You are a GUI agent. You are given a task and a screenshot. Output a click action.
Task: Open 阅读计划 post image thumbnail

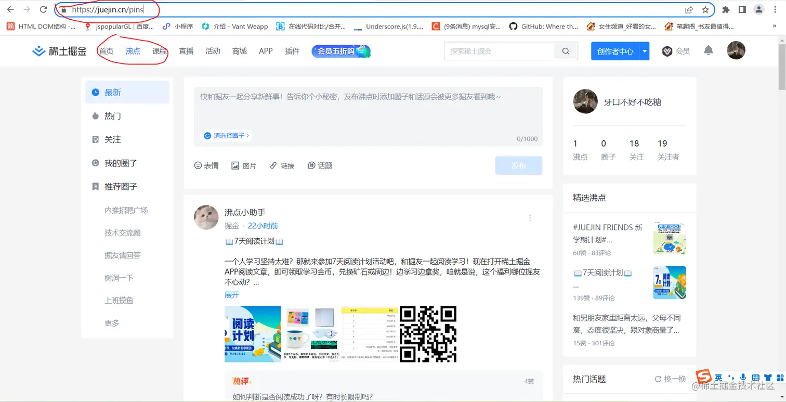[x=253, y=334]
